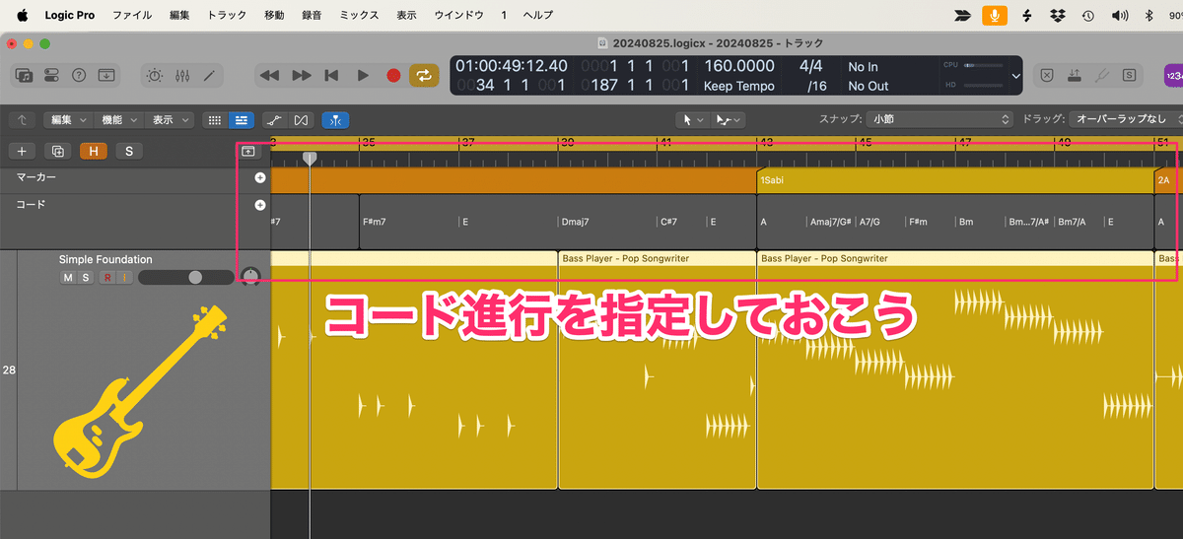This screenshot has height=539, width=1183.
Task: Open the 表示 dropdown menu
Action: (x=170, y=119)
